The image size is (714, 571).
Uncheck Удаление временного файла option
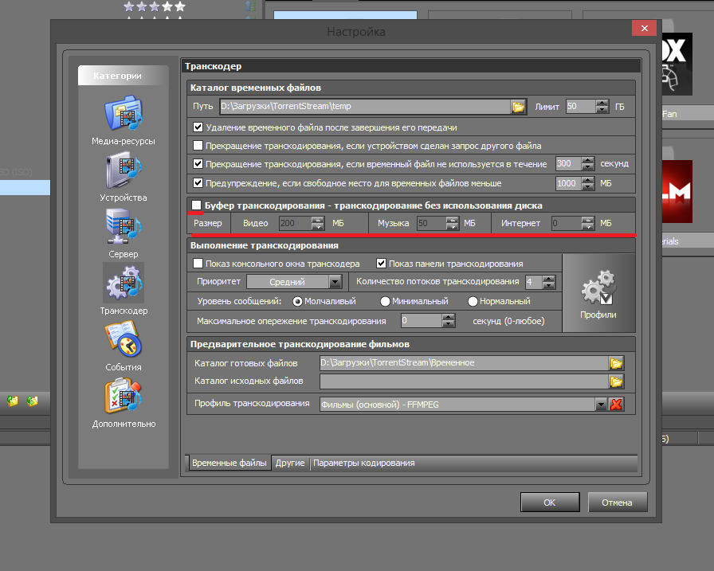[198, 127]
